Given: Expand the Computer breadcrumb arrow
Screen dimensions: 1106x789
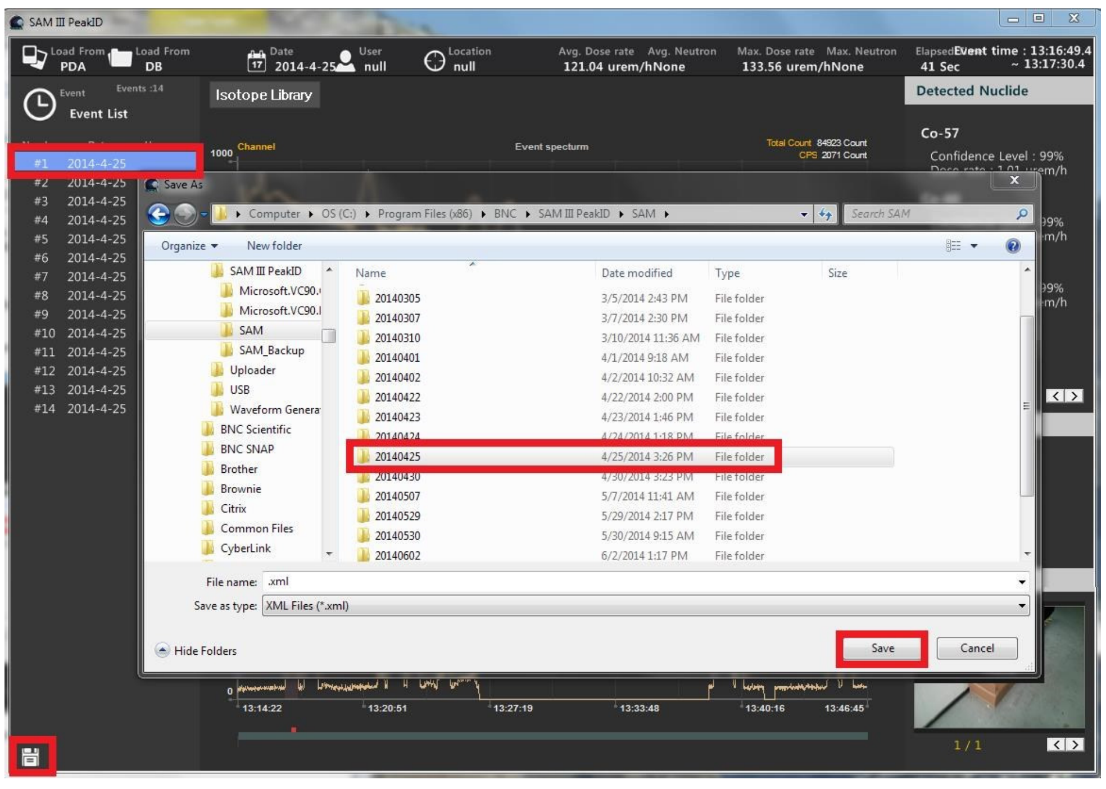Looking at the screenshot, I should [310, 214].
